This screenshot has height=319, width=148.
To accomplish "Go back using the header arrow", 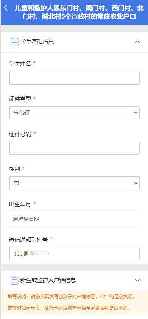I will coord(6,8).
